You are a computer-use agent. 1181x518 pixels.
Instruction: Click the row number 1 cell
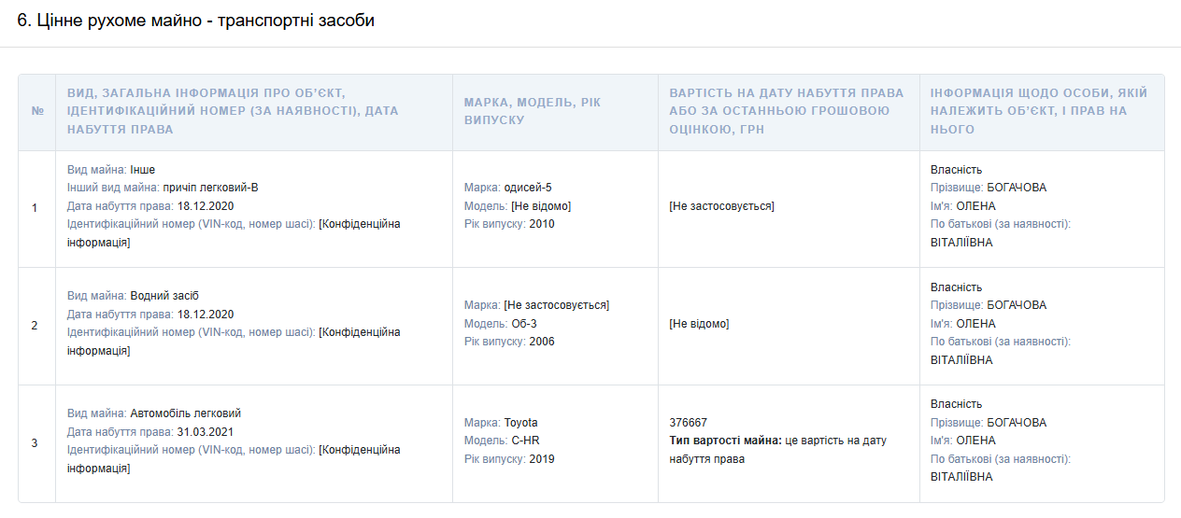(x=35, y=208)
